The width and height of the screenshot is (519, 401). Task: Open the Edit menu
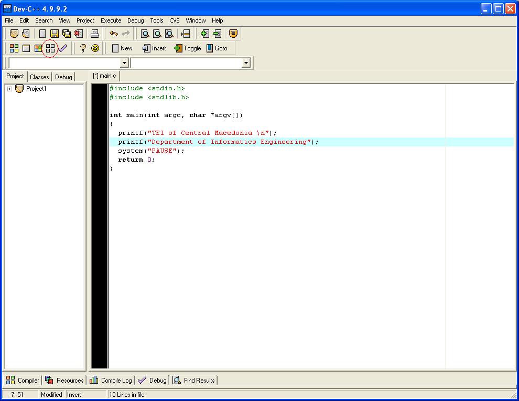coord(24,20)
